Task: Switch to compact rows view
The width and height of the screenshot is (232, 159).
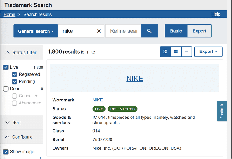Action: click(187, 52)
